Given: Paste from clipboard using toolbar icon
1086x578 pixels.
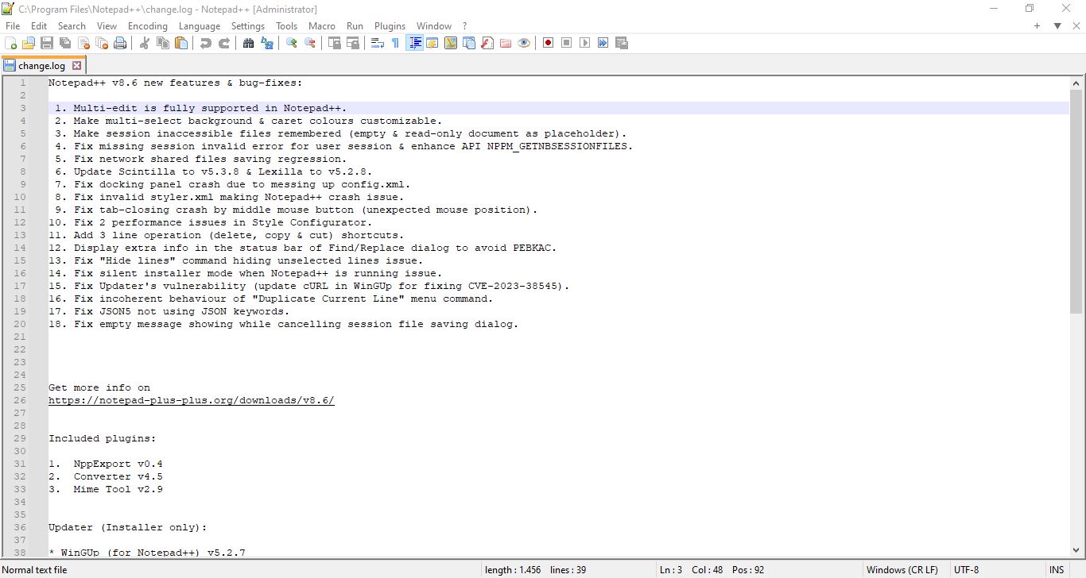Looking at the screenshot, I should coord(181,43).
